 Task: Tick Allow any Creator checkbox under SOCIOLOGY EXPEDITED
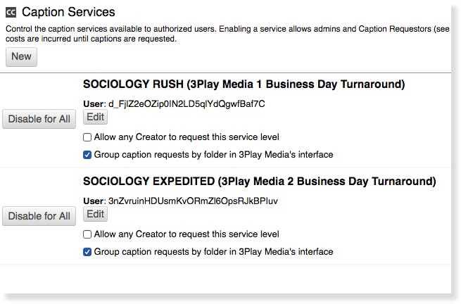[x=87, y=234]
